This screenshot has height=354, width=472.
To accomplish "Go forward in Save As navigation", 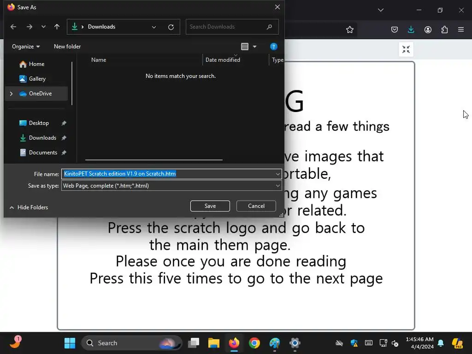I will [x=29, y=27].
